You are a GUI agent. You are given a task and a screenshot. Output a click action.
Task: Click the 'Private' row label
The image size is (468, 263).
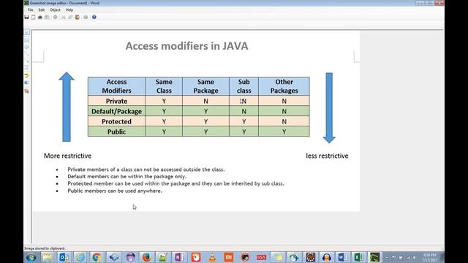tap(116, 101)
